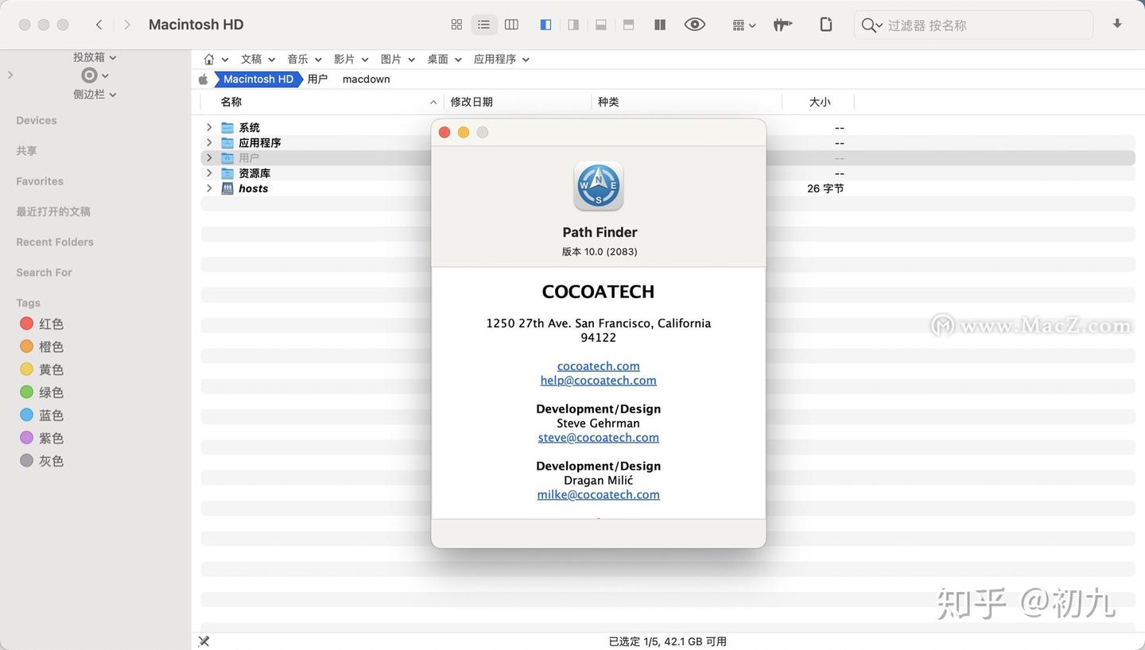Click the tools icon in the status bar
Screen dimensions: 1145x650
point(204,641)
